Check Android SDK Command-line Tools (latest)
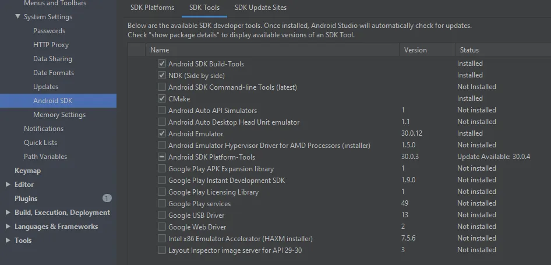The width and height of the screenshot is (551, 265). [x=162, y=87]
